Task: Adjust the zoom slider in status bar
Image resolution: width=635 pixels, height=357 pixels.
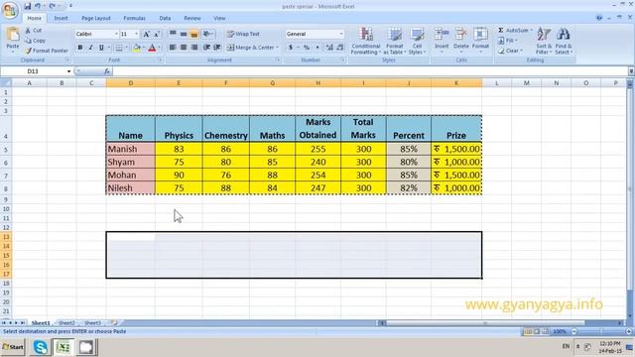Action: [x=601, y=331]
